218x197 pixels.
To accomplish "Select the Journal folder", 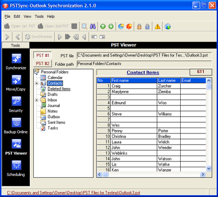I will [x=54, y=106].
